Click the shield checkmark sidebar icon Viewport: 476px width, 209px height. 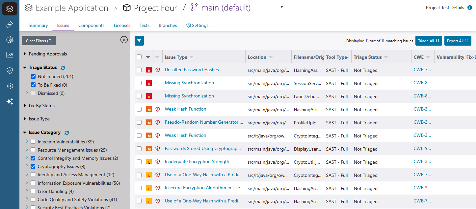click(10, 71)
